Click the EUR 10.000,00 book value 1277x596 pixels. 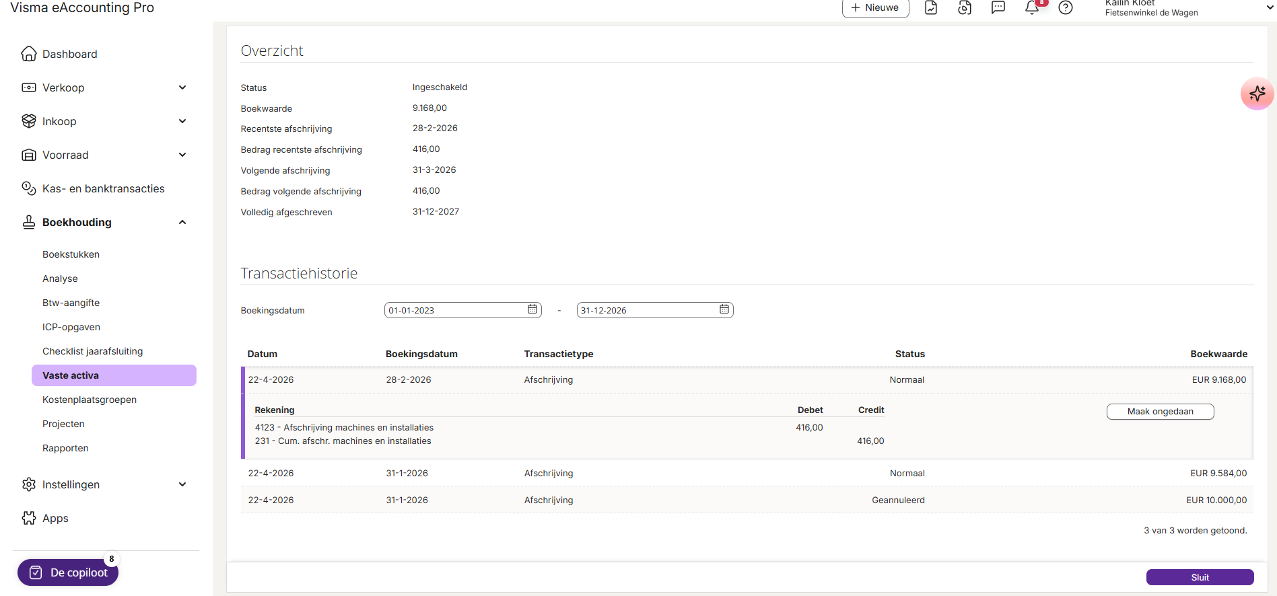coord(1216,500)
